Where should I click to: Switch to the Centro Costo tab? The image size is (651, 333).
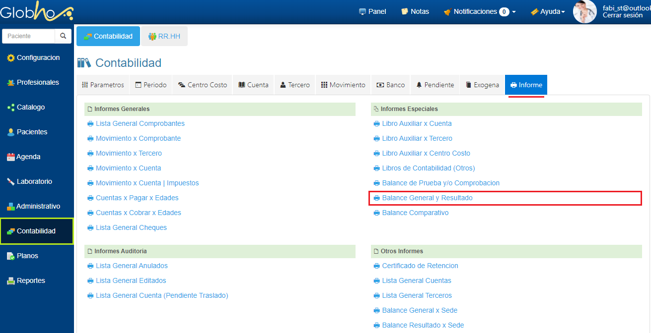tap(202, 85)
